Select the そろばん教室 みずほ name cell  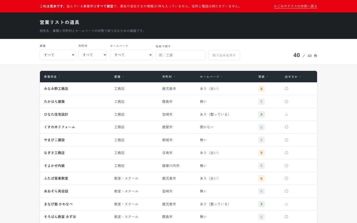pyautogui.click(x=60, y=217)
